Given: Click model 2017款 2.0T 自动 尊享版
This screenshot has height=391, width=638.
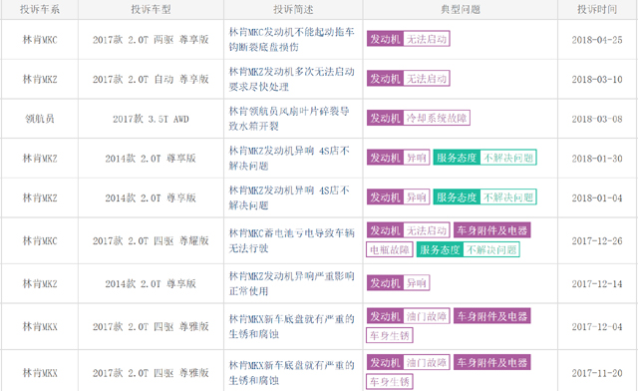Looking at the screenshot, I should [151, 79].
